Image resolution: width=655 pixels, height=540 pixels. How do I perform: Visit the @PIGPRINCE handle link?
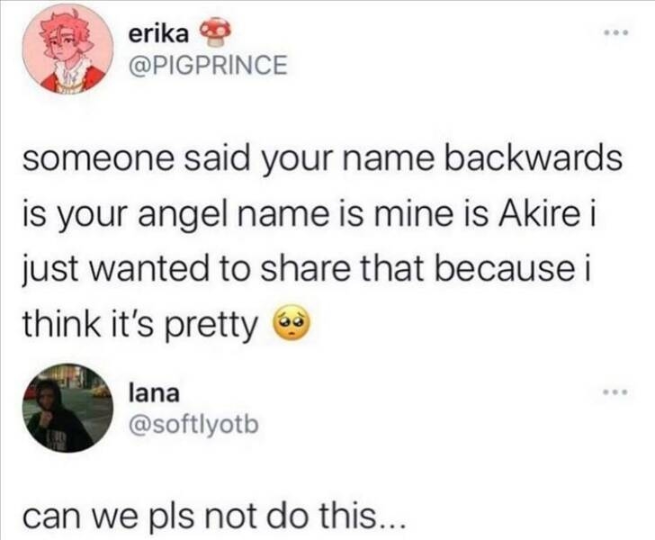tap(209, 65)
